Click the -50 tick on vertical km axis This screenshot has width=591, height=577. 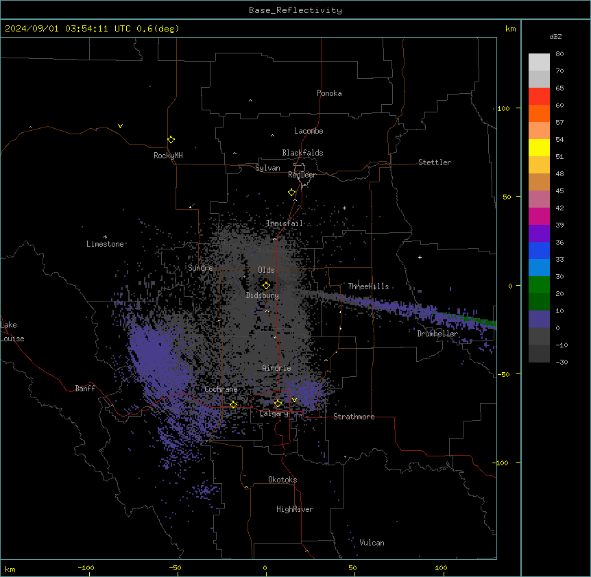tap(503, 374)
